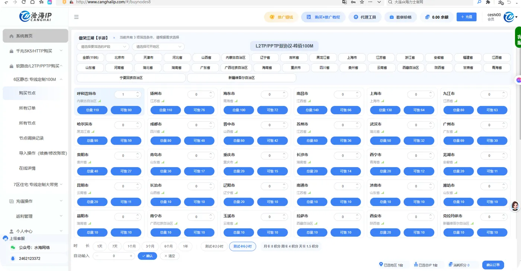The height and width of the screenshot is (271, 521).
Task: Click the hamburger menu collapse icon
Action: tap(76, 17)
